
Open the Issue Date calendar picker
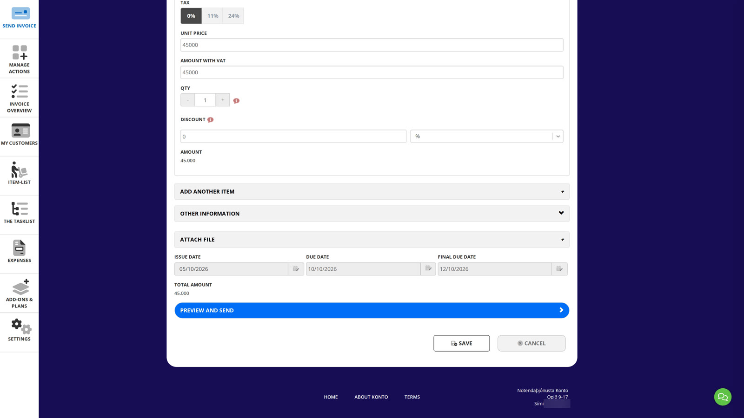pos(296,269)
